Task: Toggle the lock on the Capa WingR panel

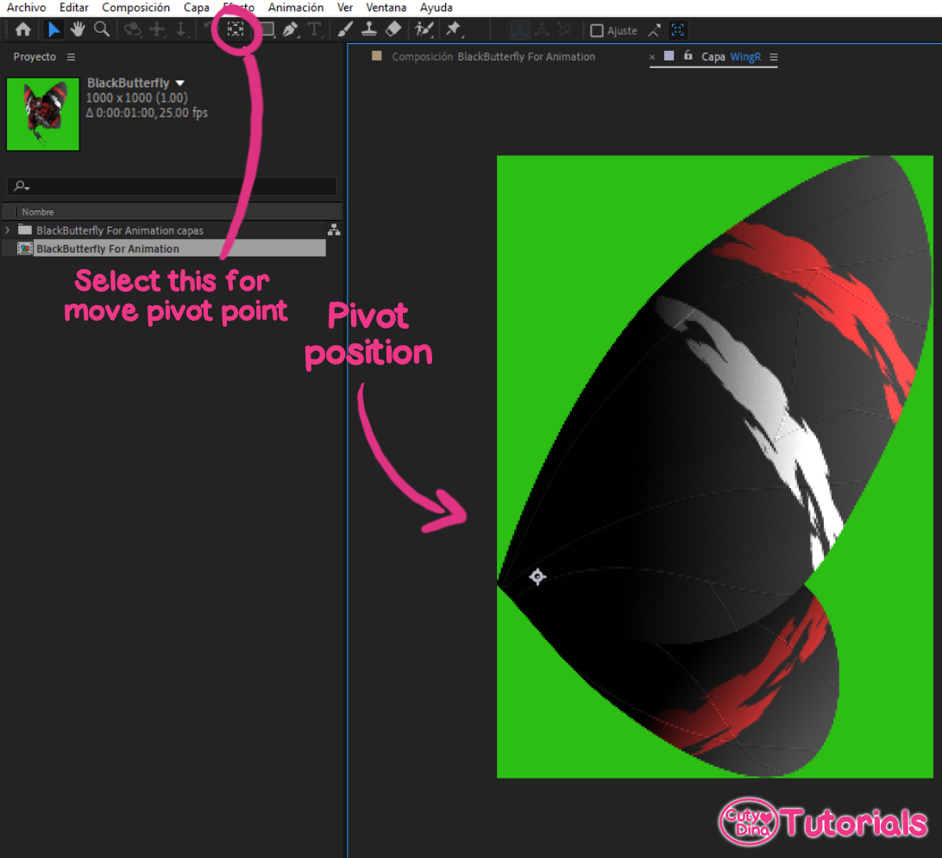Action: 687,56
